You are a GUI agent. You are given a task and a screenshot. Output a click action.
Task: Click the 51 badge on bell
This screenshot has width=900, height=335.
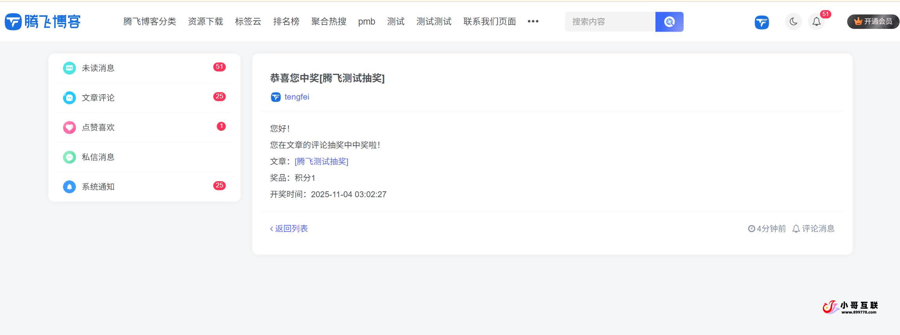coord(826,14)
